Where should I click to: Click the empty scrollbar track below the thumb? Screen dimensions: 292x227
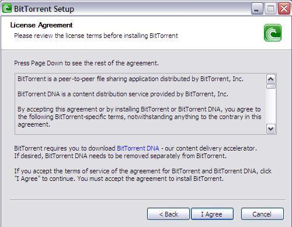coord(271,106)
